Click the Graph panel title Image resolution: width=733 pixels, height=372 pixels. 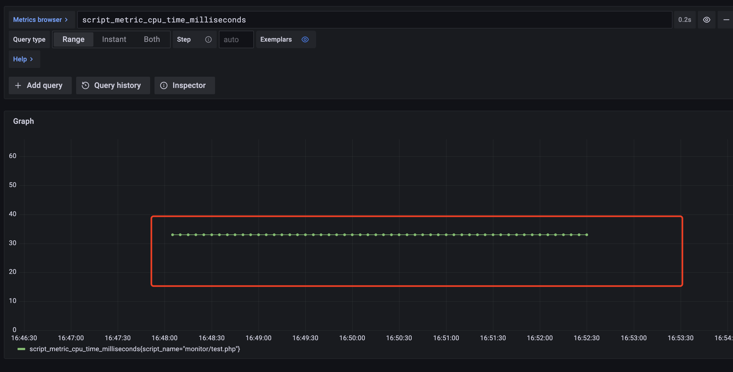23,121
